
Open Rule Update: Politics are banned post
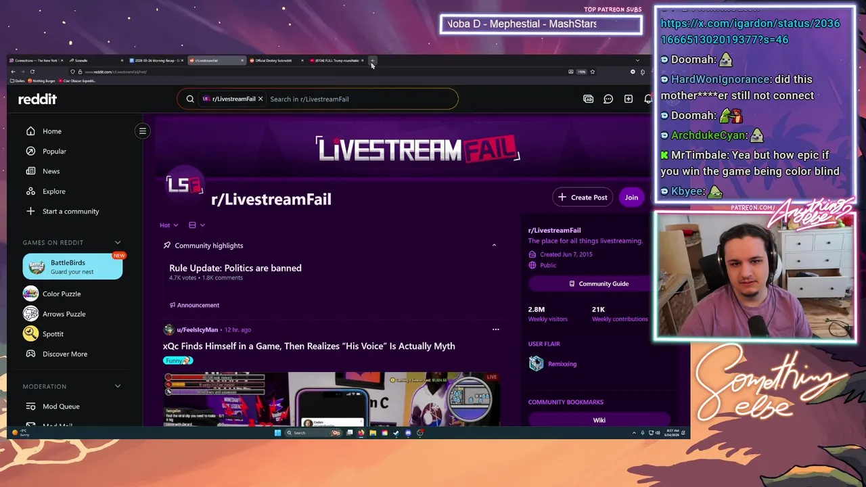[x=235, y=268]
